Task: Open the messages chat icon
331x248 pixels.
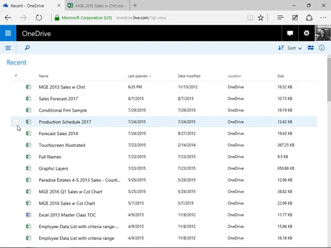Action: [x=290, y=33]
